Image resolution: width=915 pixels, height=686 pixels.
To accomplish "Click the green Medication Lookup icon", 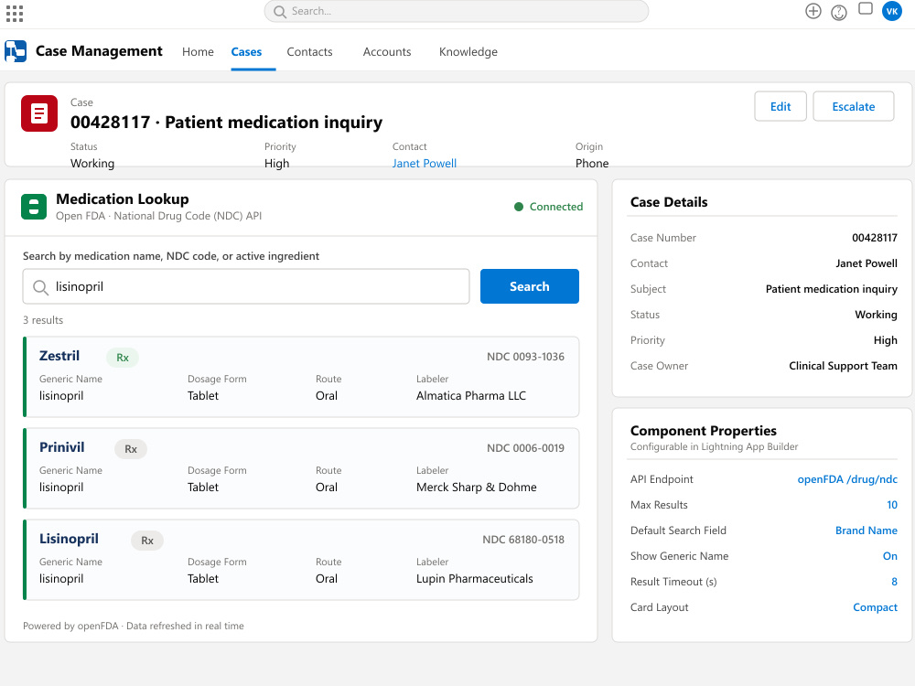I will [34, 207].
